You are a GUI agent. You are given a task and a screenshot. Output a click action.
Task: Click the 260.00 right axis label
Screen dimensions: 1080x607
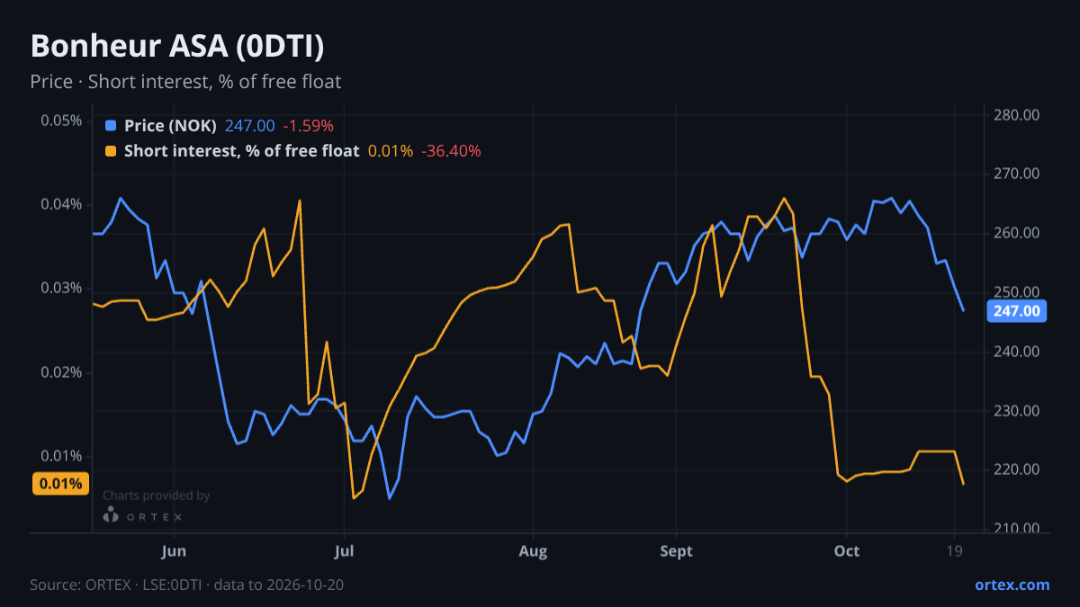tap(1019, 233)
